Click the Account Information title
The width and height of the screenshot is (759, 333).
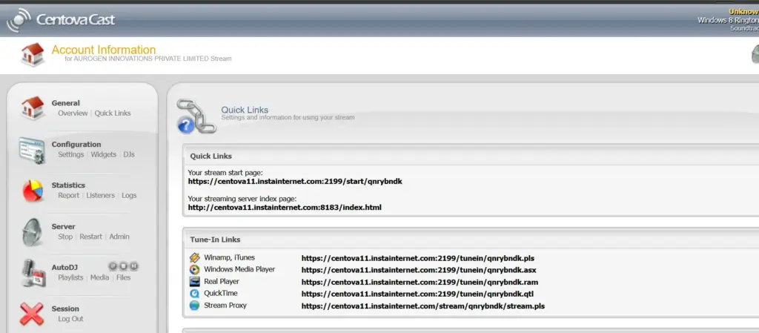click(x=104, y=50)
